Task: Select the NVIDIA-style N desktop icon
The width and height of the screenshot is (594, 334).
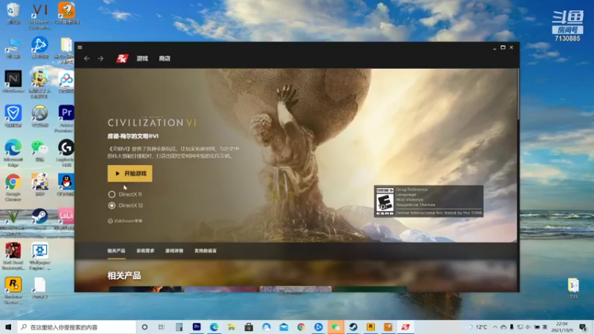Action: tap(13, 82)
